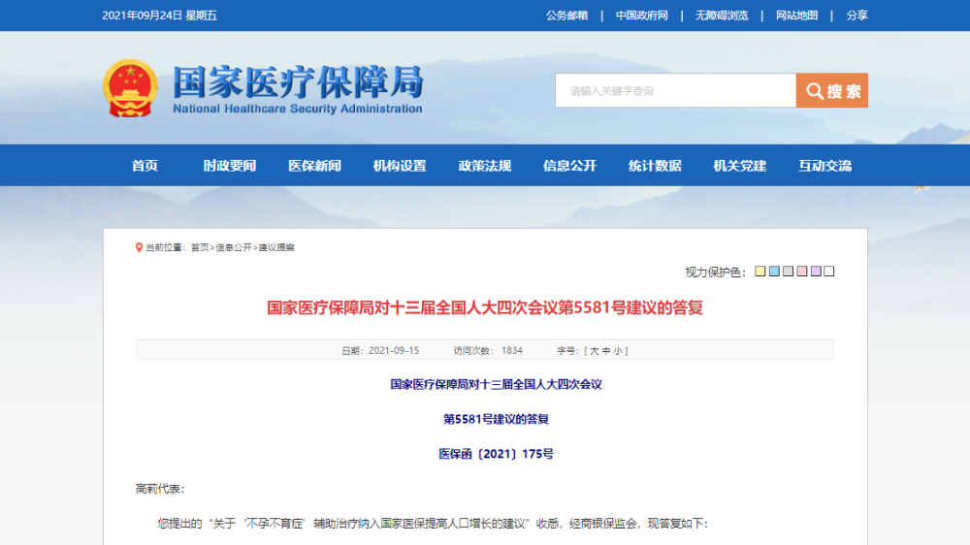Click the subtitle 第5581号建议的答复
Image resolution: width=970 pixels, height=545 pixels.
tap(496, 420)
